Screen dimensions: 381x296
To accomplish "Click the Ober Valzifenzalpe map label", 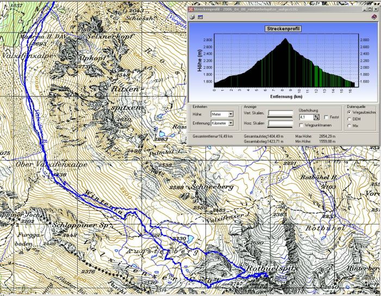I will point(51,164).
